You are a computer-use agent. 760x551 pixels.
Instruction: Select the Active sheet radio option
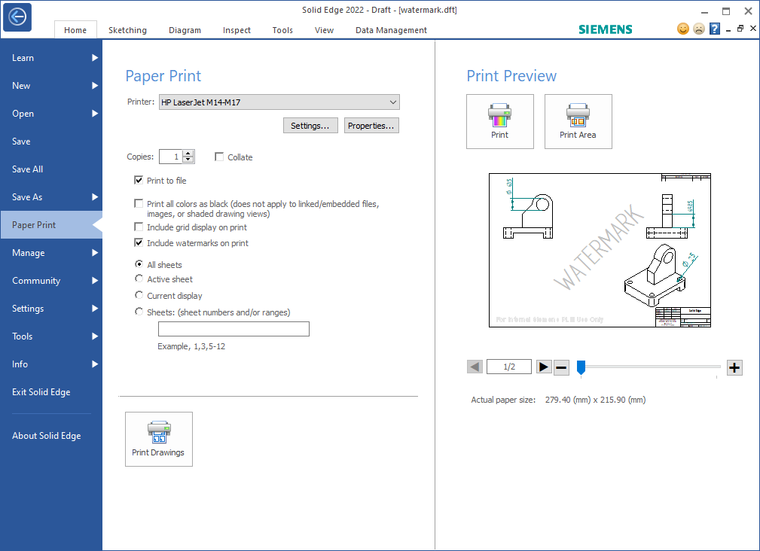[x=139, y=279]
